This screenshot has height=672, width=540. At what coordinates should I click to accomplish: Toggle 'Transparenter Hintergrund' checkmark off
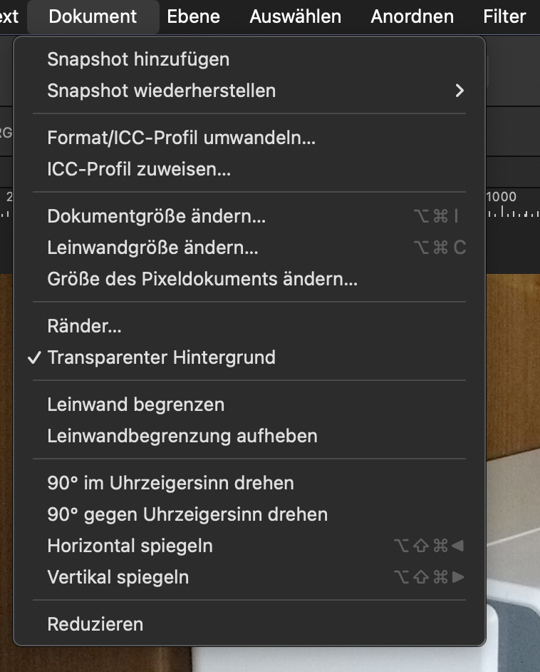tap(161, 357)
